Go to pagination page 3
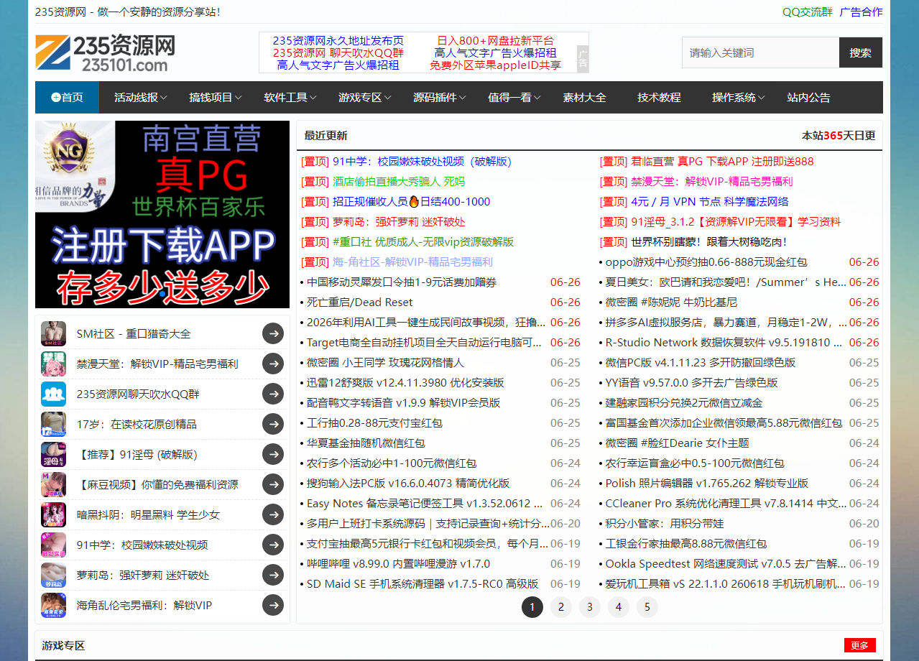The image size is (919, 661). (589, 607)
